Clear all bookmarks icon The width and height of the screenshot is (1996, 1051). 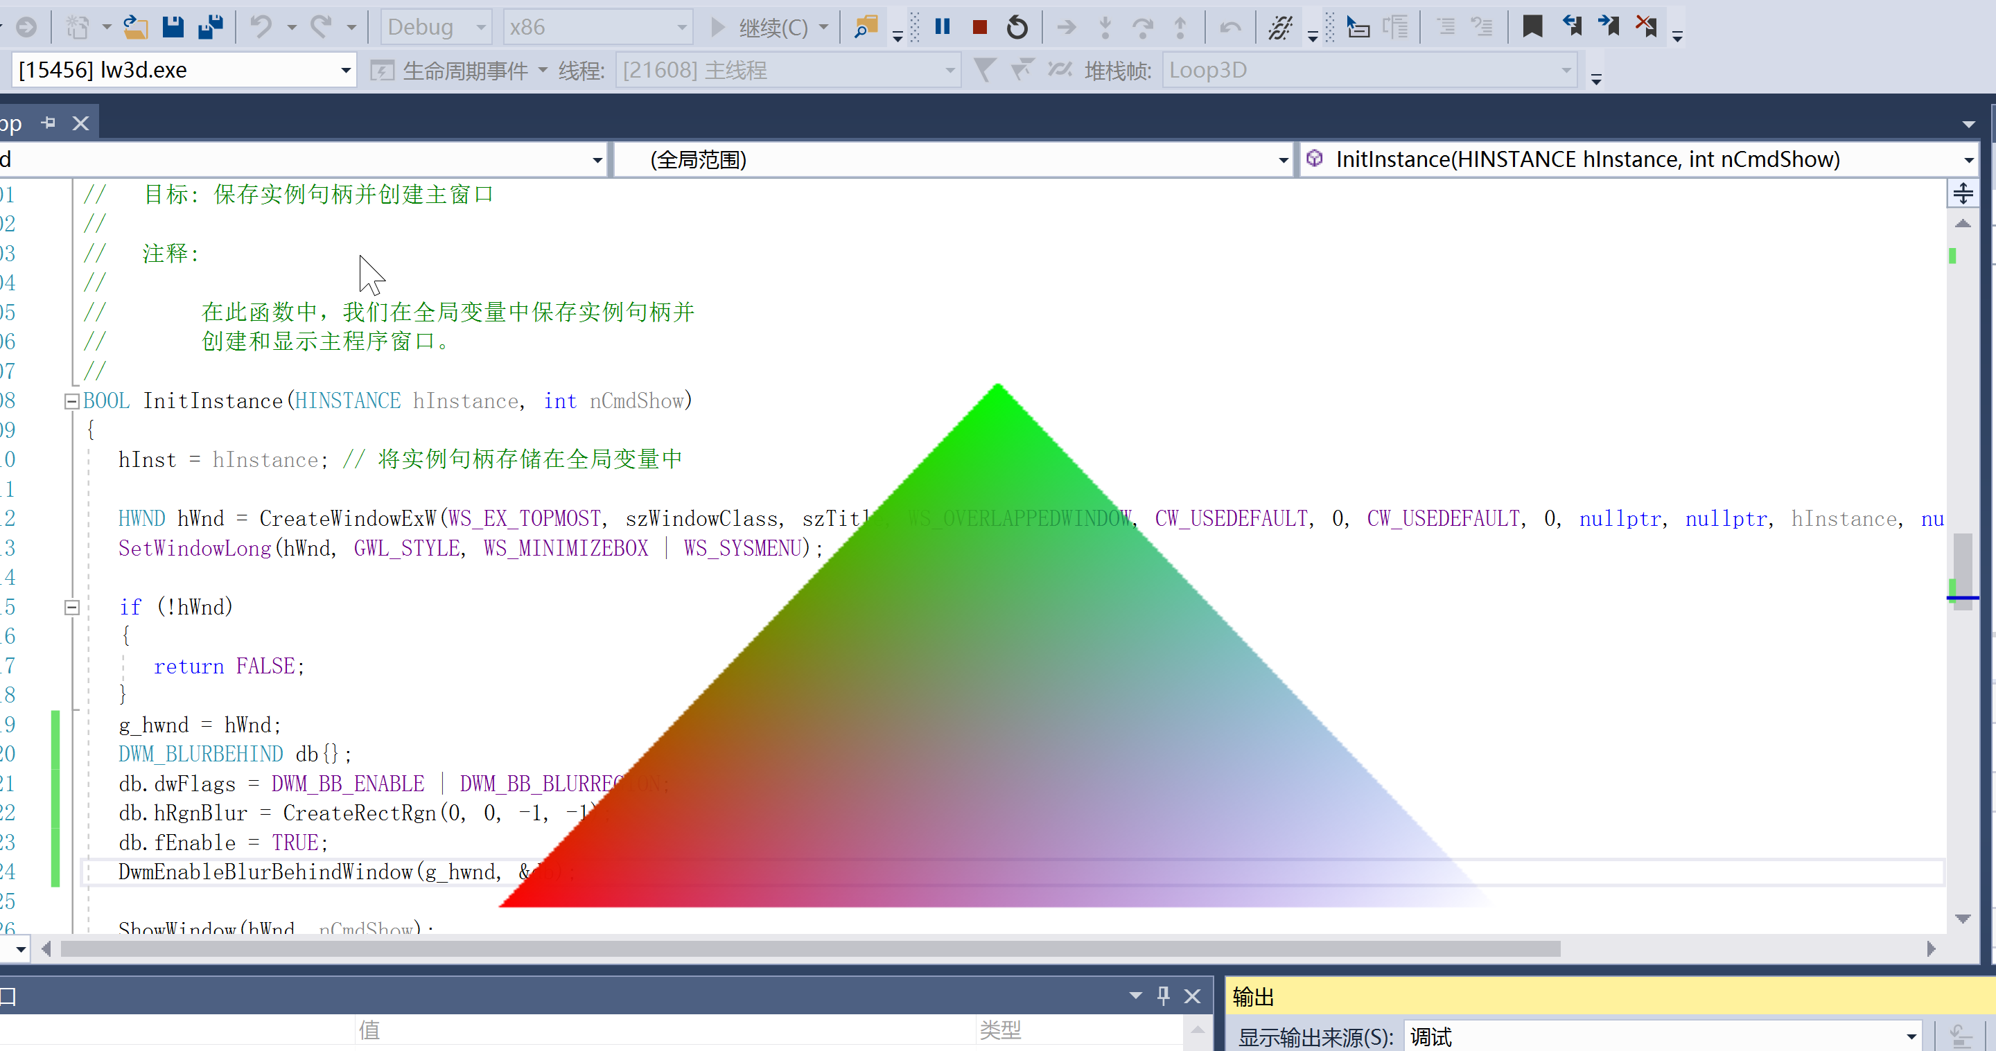point(1647,27)
